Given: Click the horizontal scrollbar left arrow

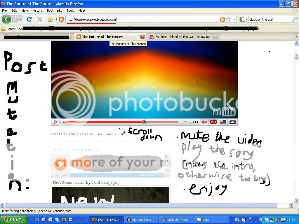Looking at the screenshot, I should [x=2, y=205].
